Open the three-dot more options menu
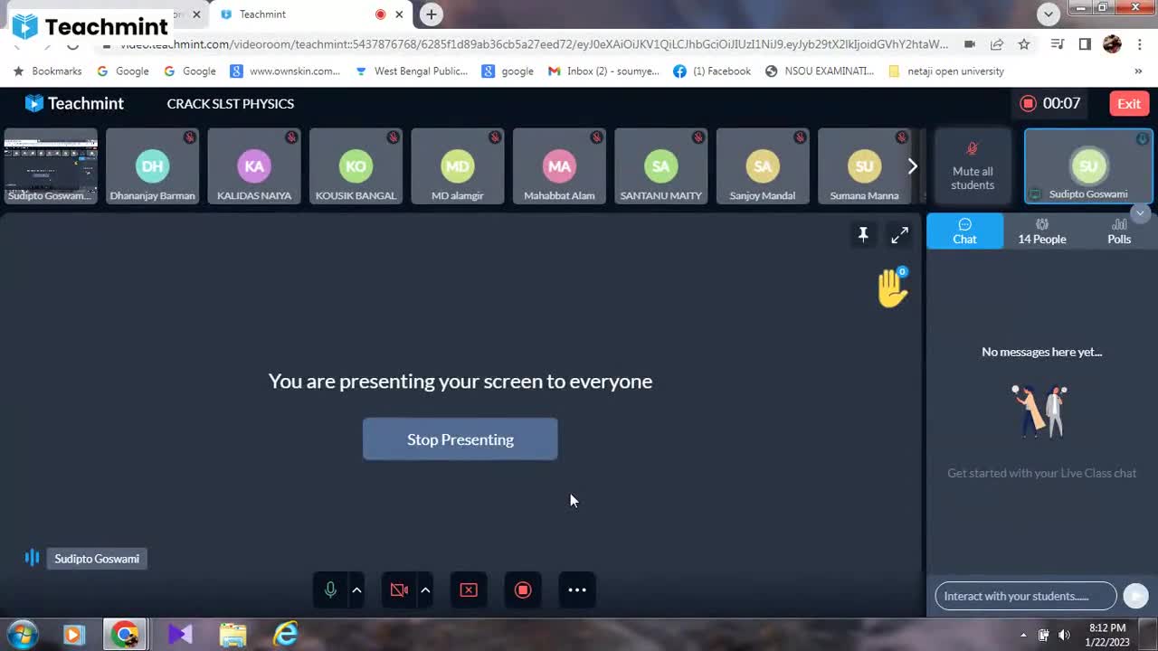The height and width of the screenshot is (651, 1158). 577,590
